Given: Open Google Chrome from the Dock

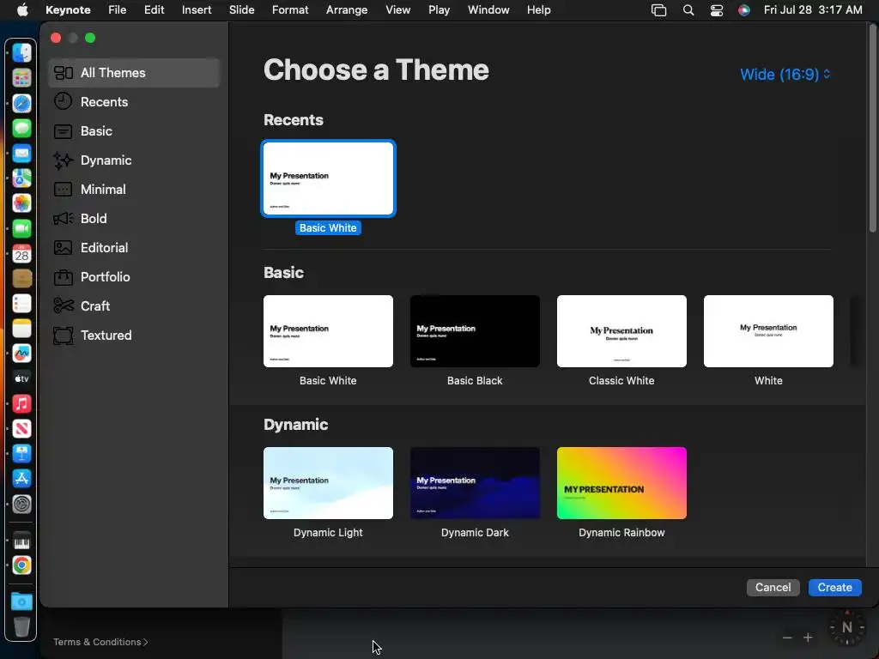Looking at the screenshot, I should 21,565.
